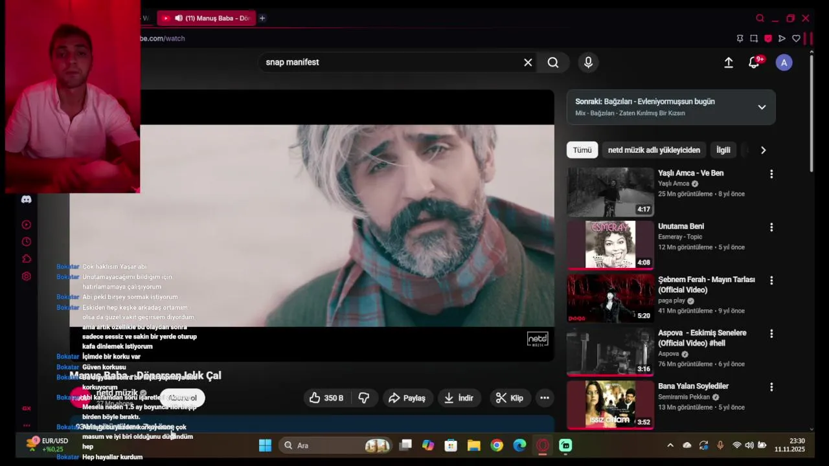The image size is (829, 466).
Task: Open the account avatar 'A' menu
Action: [784, 62]
